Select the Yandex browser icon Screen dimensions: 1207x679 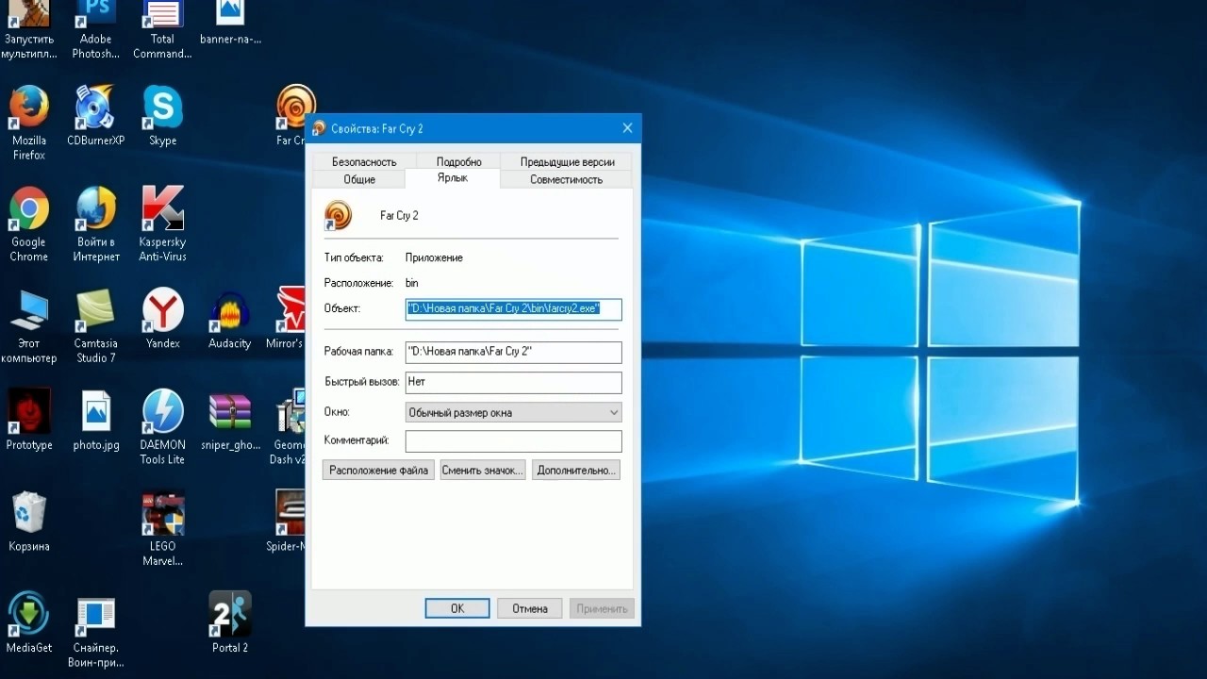pyautogui.click(x=162, y=319)
